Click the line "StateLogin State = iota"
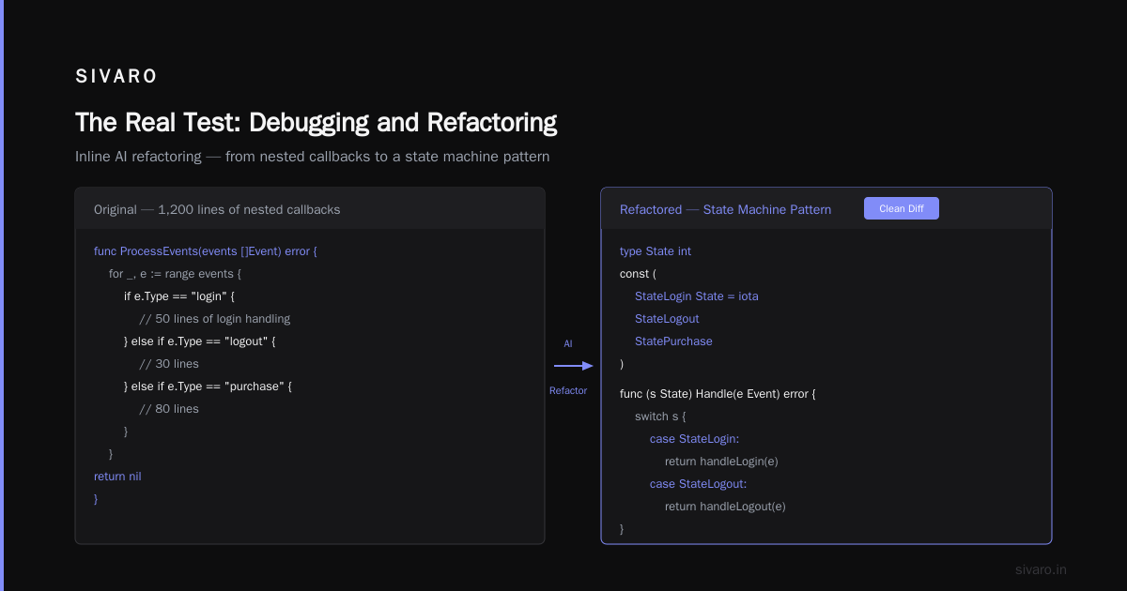Screen dimensions: 1127x591 click(696, 296)
